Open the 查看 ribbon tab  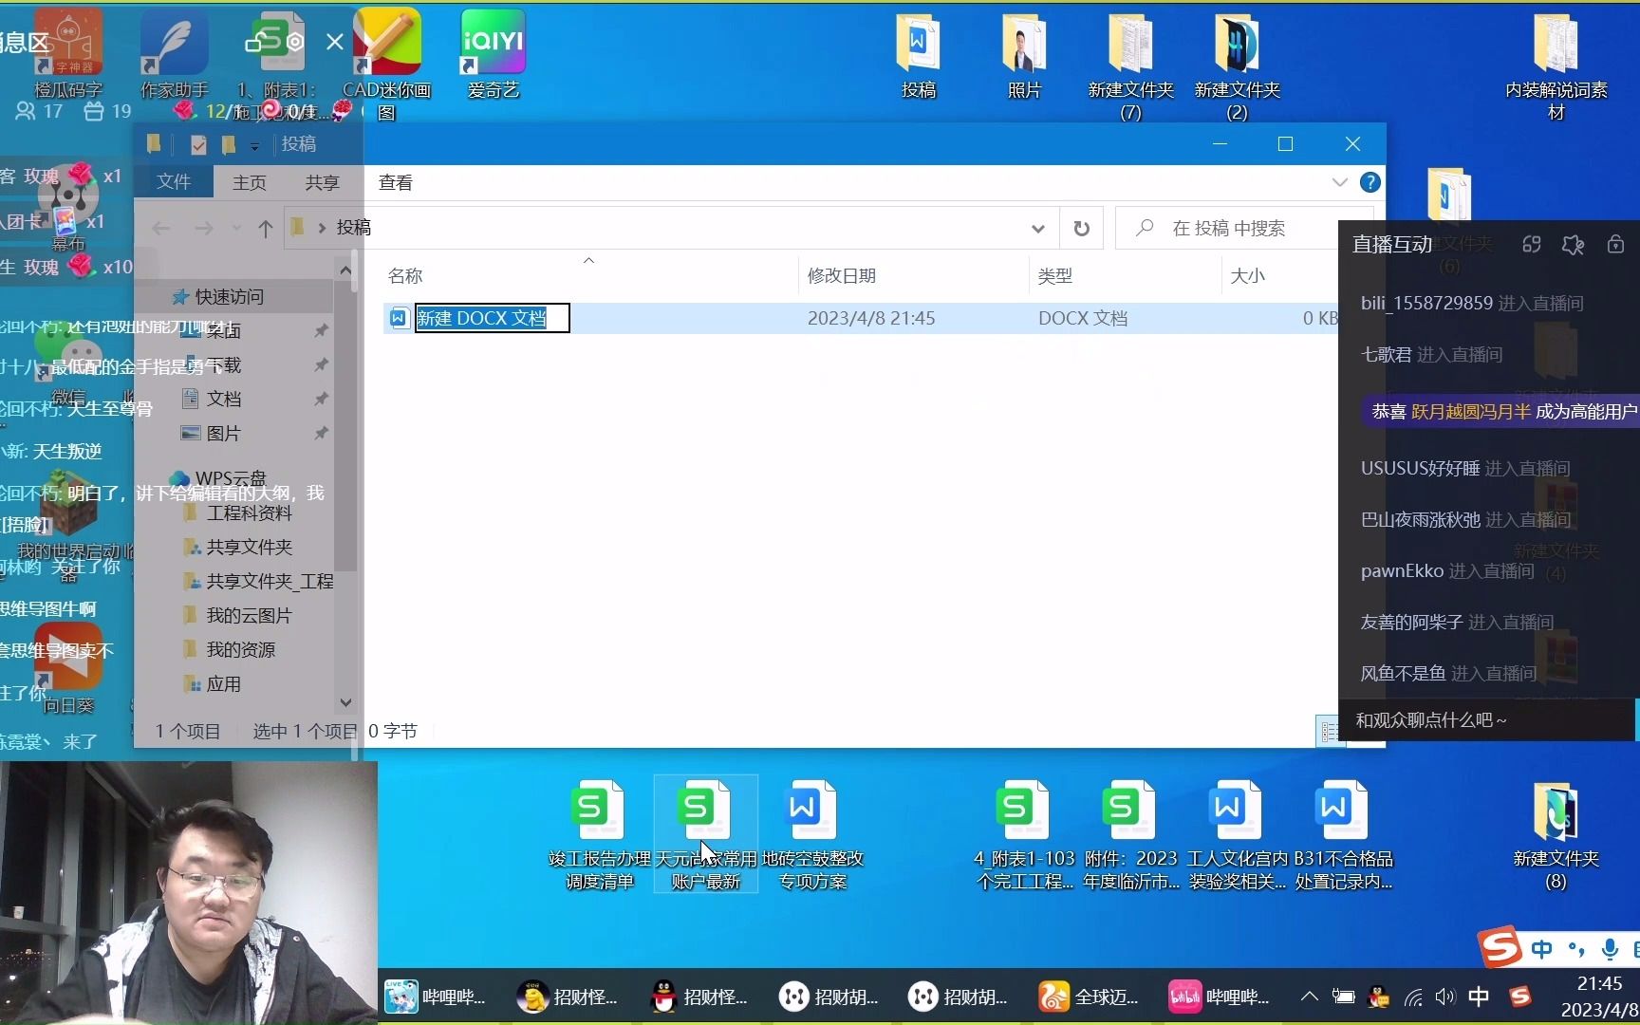click(395, 182)
